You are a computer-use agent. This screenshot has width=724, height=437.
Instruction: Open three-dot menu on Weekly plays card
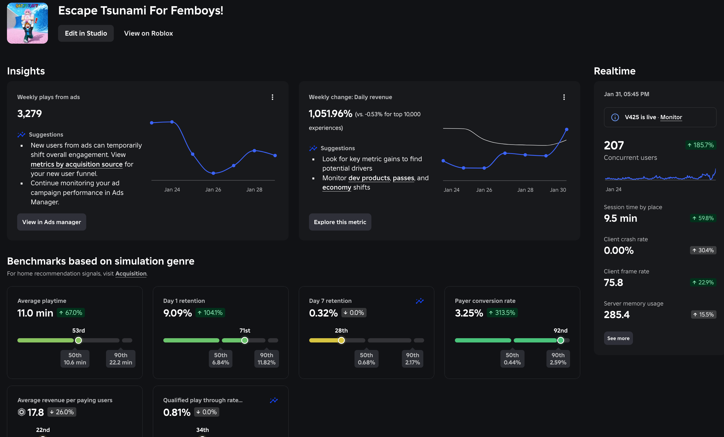[272, 97]
